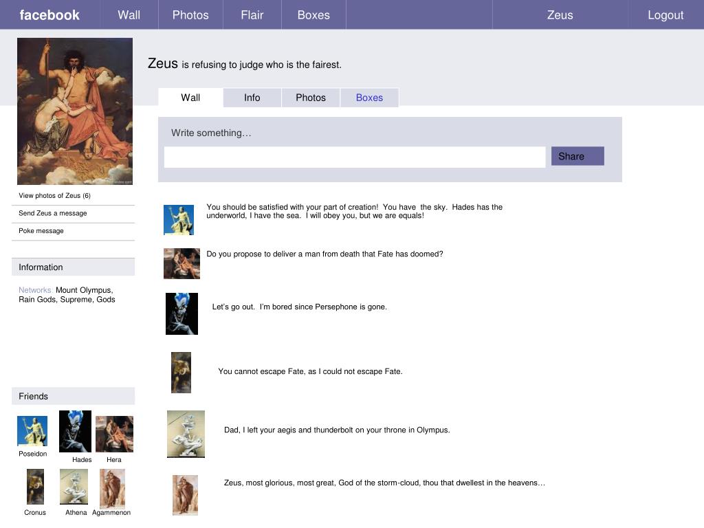Click the Cronus name under Friends
The height and width of the screenshot is (528, 704).
[x=35, y=512]
